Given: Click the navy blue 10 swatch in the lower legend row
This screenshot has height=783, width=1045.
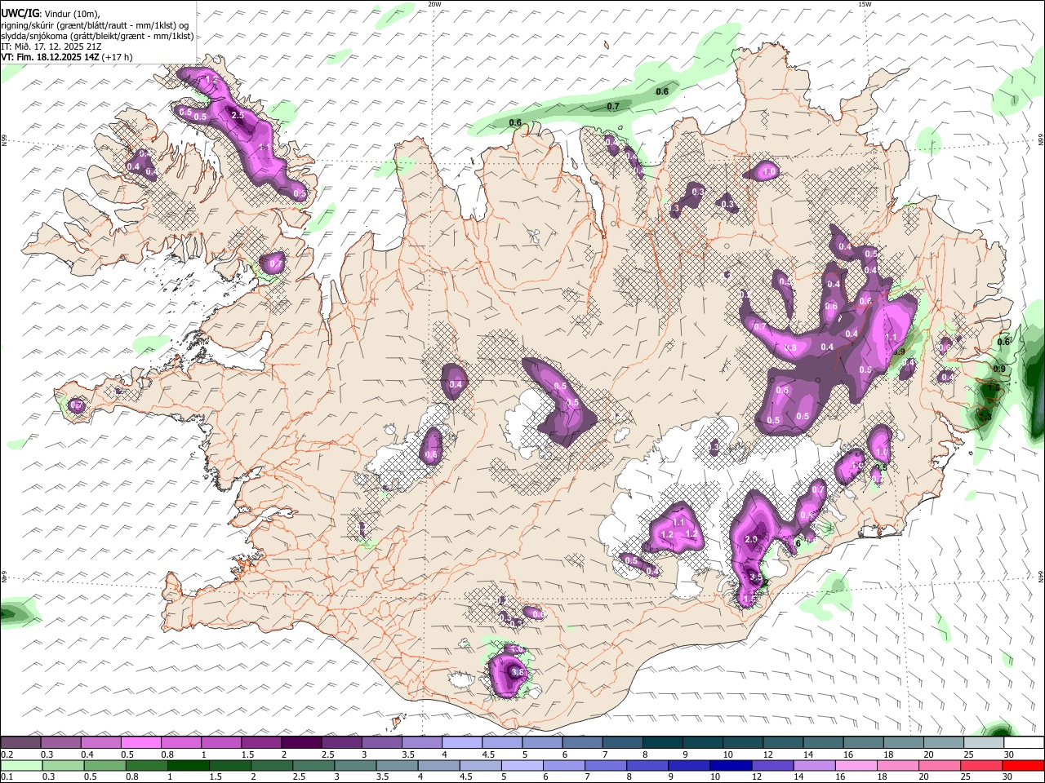Looking at the screenshot, I should [730, 765].
